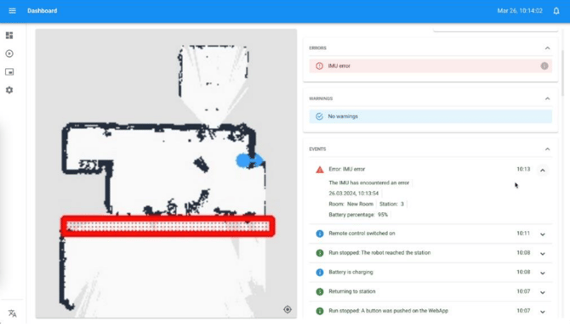Expand the WebApp button pushed event
The image size is (570, 332).
[x=543, y=312]
